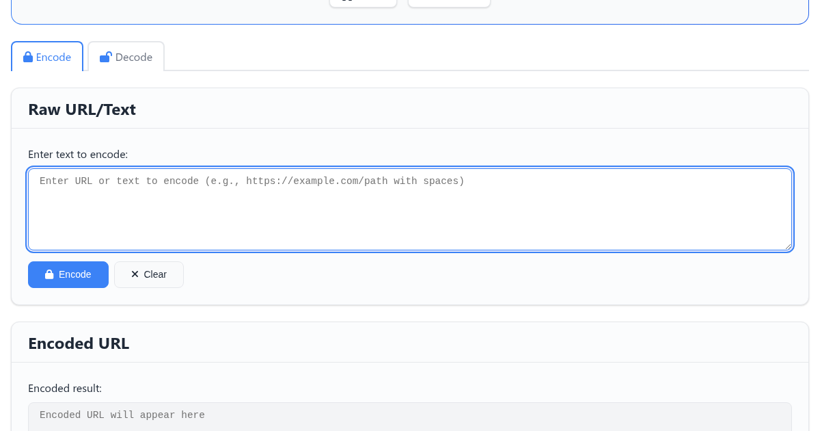The width and height of the screenshot is (820, 431).
Task: Click the right partially visible button at top
Action: coord(449,3)
